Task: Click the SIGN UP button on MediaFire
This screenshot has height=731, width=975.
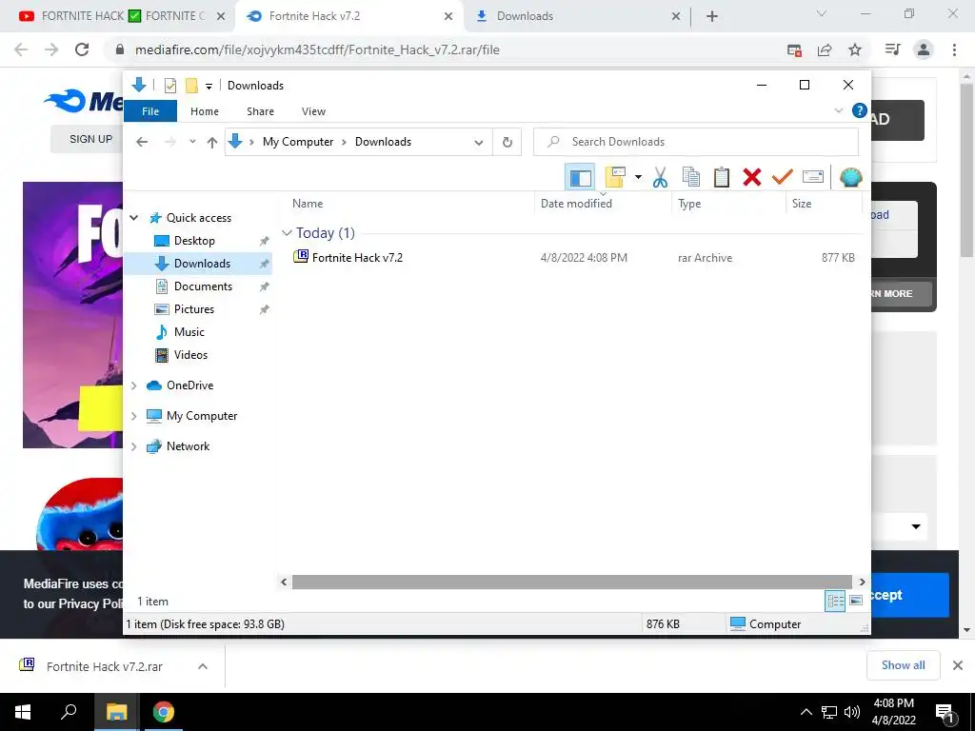Action: (x=90, y=139)
